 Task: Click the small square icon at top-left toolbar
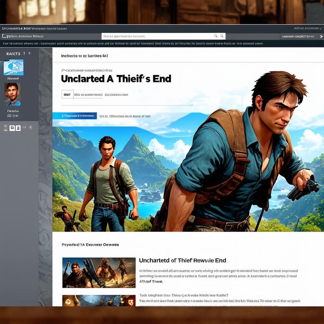pos(4,36)
